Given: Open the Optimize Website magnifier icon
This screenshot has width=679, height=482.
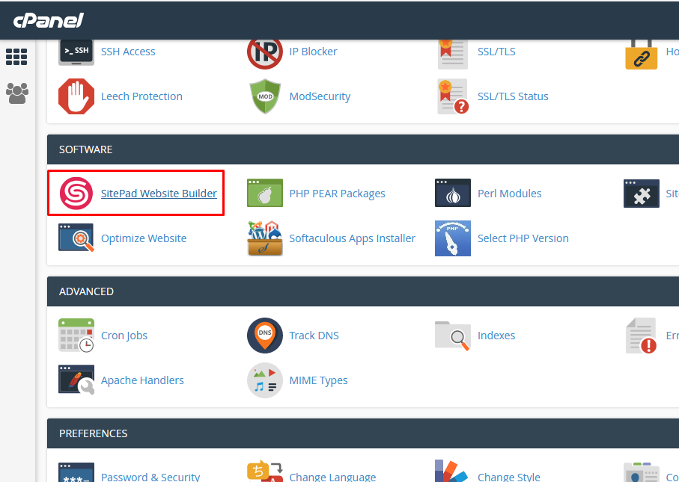Looking at the screenshot, I should click(x=76, y=238).
